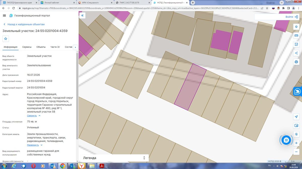The height and width of the screenshot is (169, 302).
Task: Select the ruler measurement tool
Action: click(296, 35)
